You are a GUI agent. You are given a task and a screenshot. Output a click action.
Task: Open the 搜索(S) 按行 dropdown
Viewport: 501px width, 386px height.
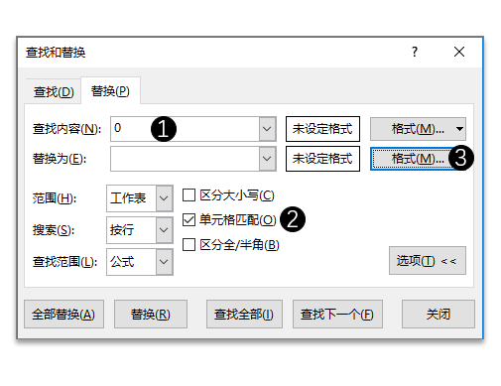[164, 230]
